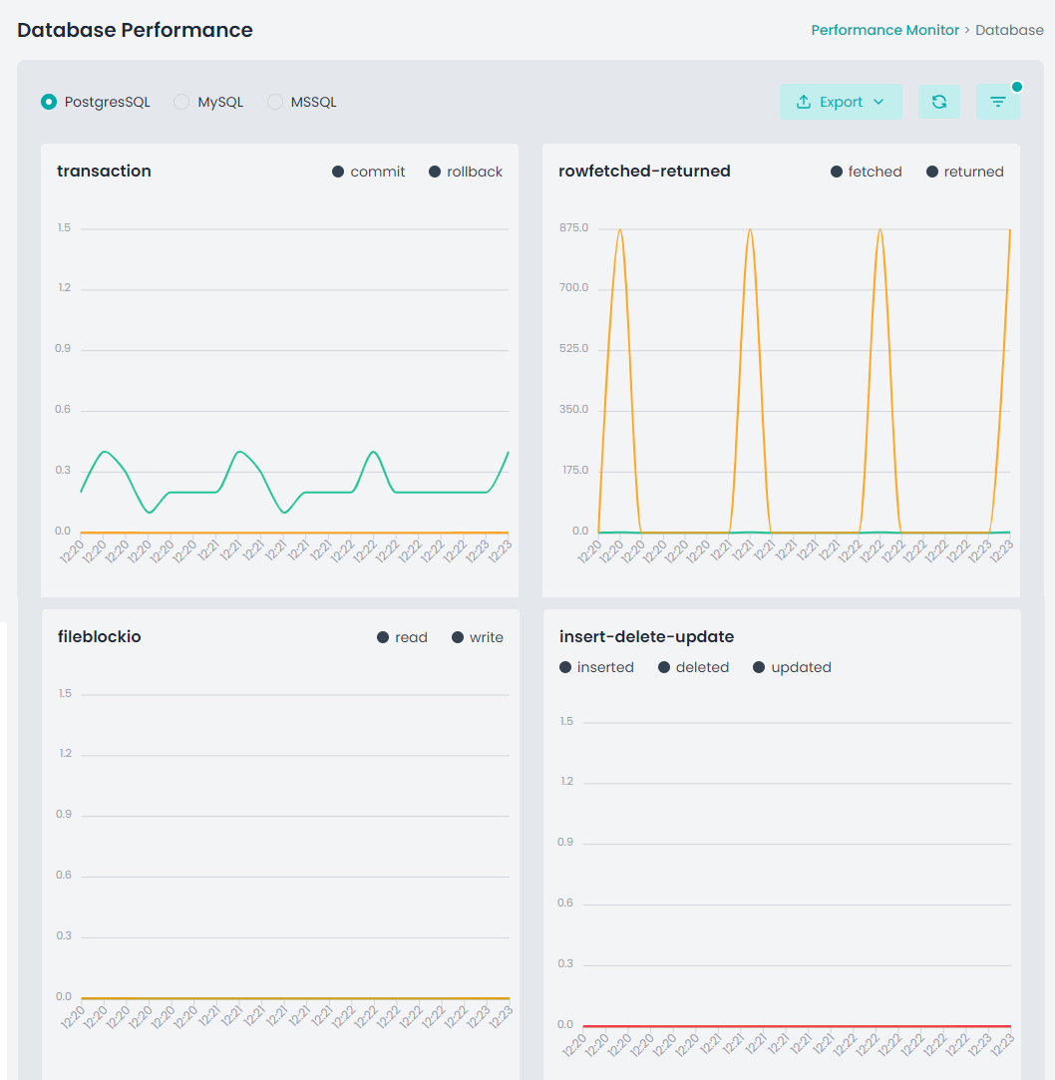The width and height of the screenshot is (1055, 1080).
Task: Click the 525.0 axis label
Action: pos(573,348)
